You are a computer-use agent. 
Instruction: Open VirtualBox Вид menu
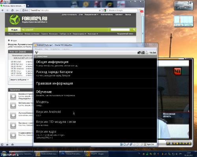[46, 49]
